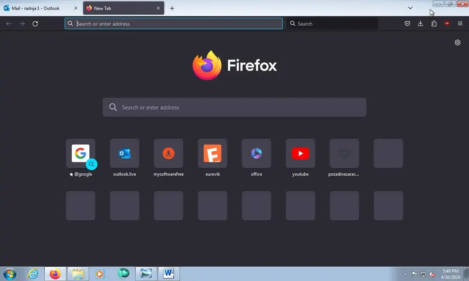This screenshot has height=281, width=469.
Task: Open the mysoftwarefree shortcut tile
Action: click(x=169, y=153)
